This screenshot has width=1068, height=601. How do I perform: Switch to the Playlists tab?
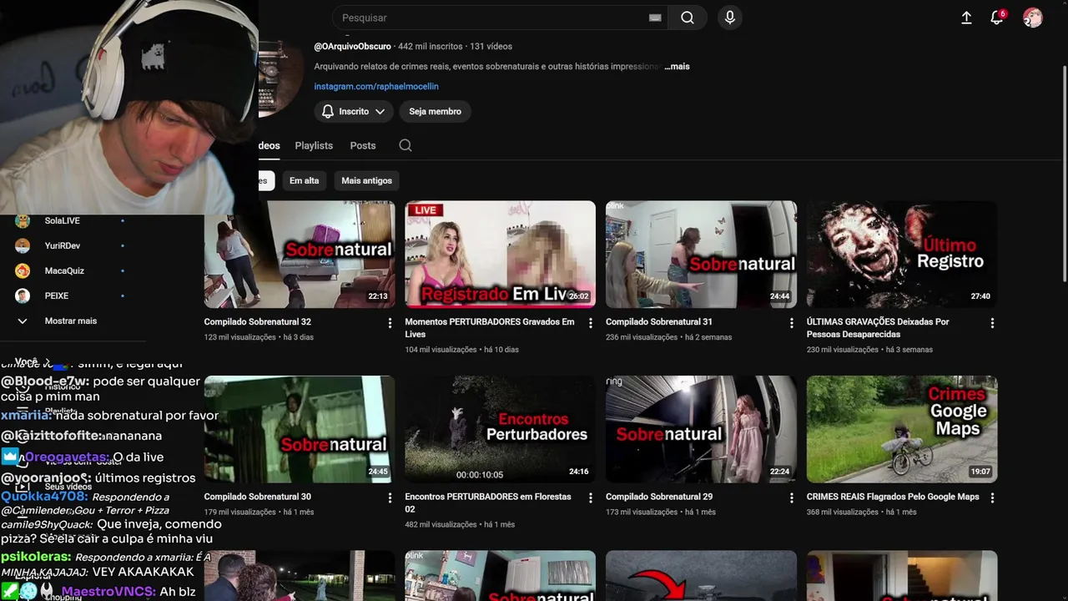coord(314,145)
